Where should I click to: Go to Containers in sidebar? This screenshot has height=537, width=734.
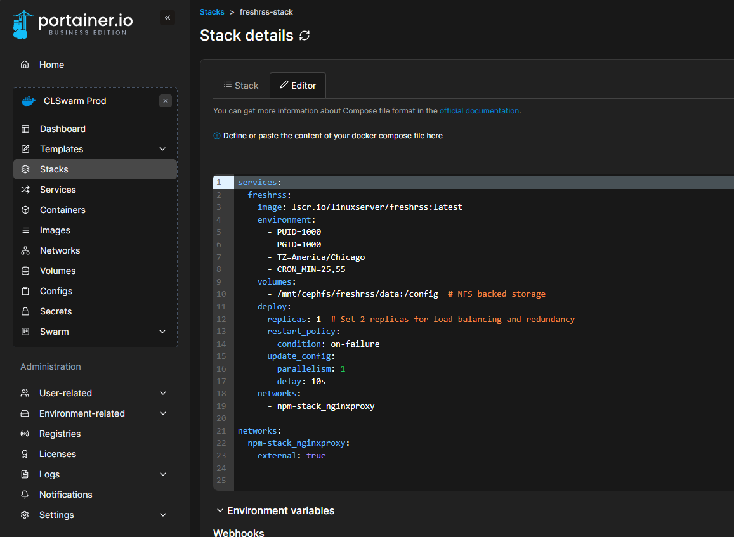point(62,210)
